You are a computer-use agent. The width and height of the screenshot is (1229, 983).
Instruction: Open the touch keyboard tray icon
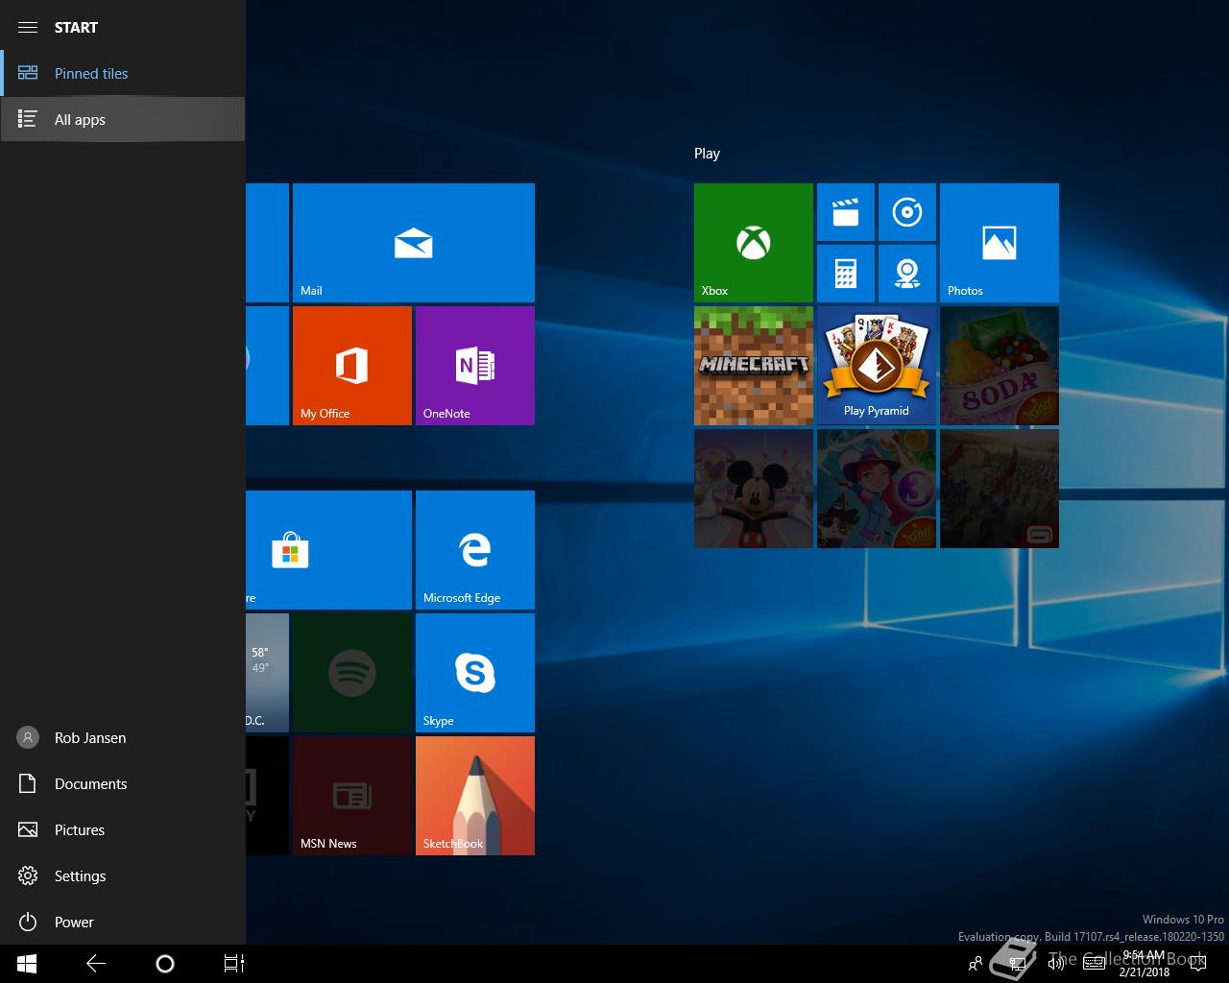(x=1093, y=964)
